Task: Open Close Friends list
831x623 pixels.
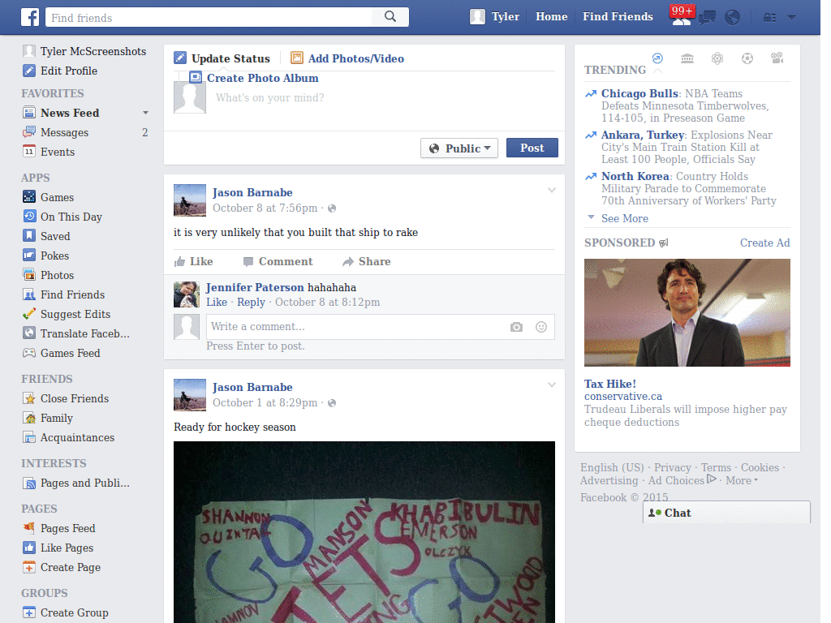Action: pos(66,398)
